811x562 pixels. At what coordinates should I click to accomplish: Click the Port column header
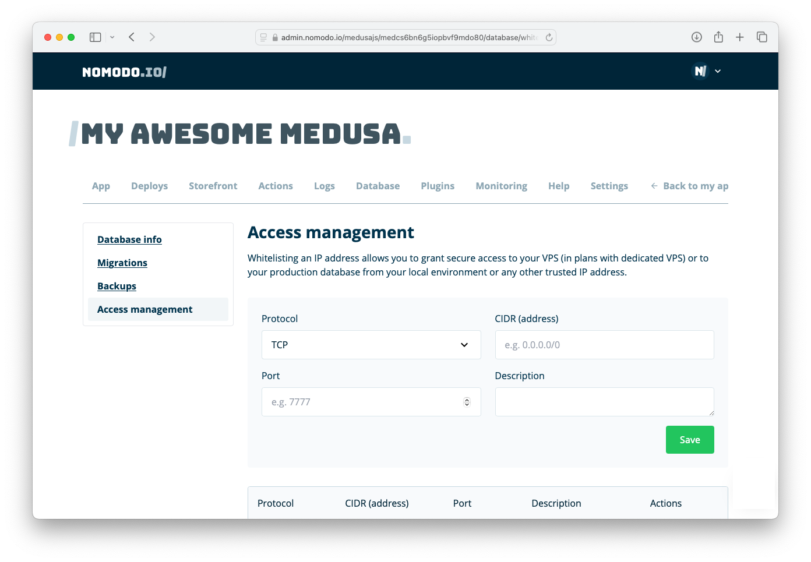462,503
